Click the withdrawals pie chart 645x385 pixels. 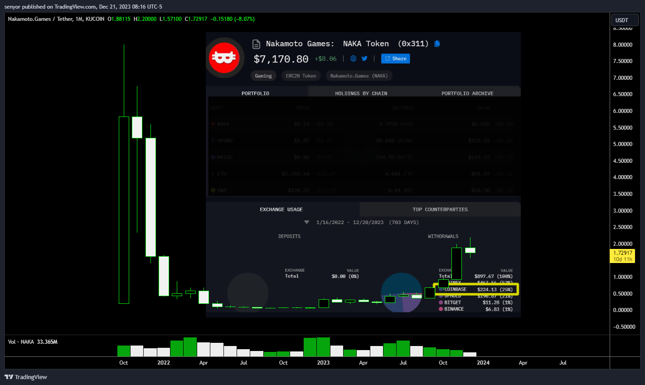click(x=402, y=293)
